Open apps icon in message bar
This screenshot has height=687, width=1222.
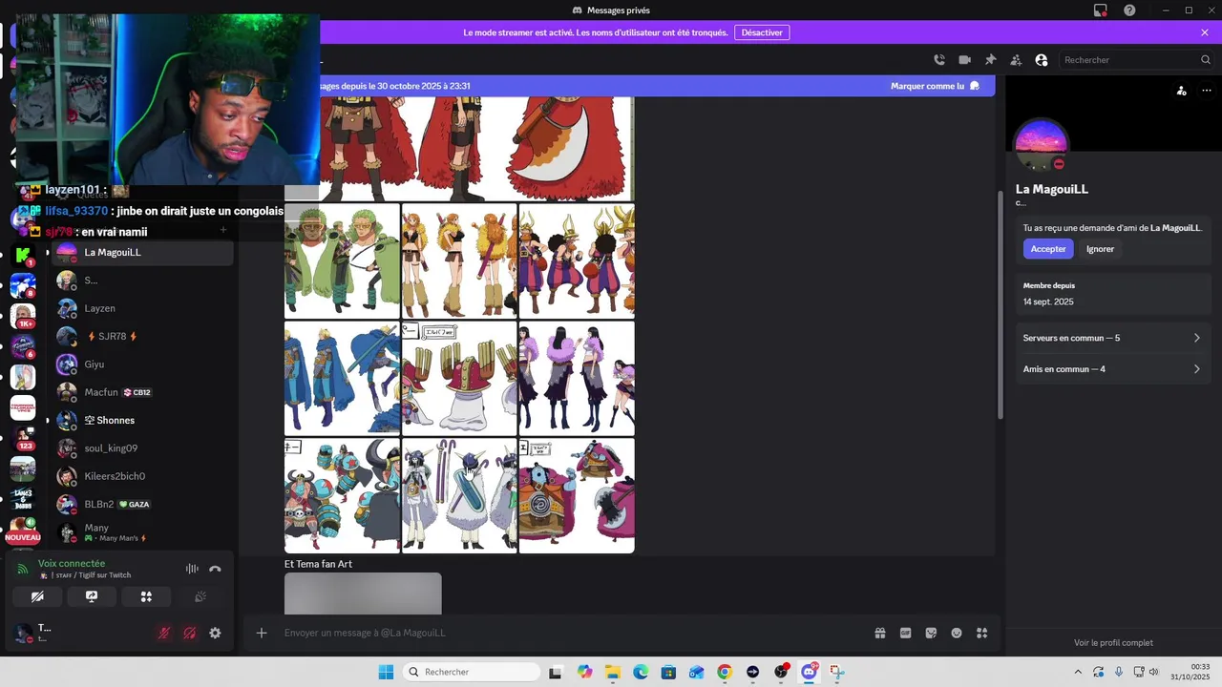982,633
